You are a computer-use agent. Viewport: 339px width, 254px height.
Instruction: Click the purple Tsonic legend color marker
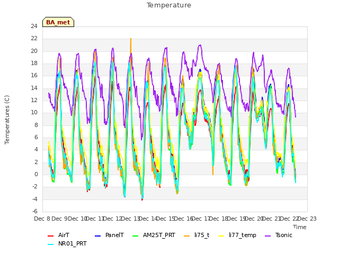[x=268, y=236]
